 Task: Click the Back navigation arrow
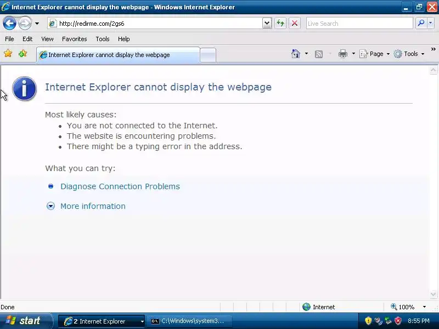pyautogui.click(x=9, y=23)
